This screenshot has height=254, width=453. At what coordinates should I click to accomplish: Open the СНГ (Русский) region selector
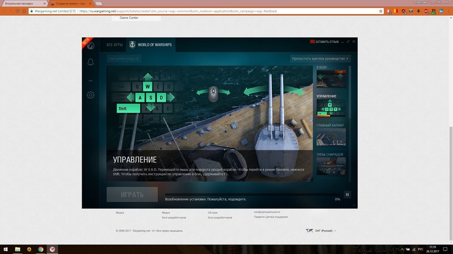(320, 231)
